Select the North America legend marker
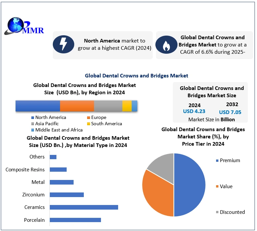Viewport: 257px width, 231px height. [33, 118]
